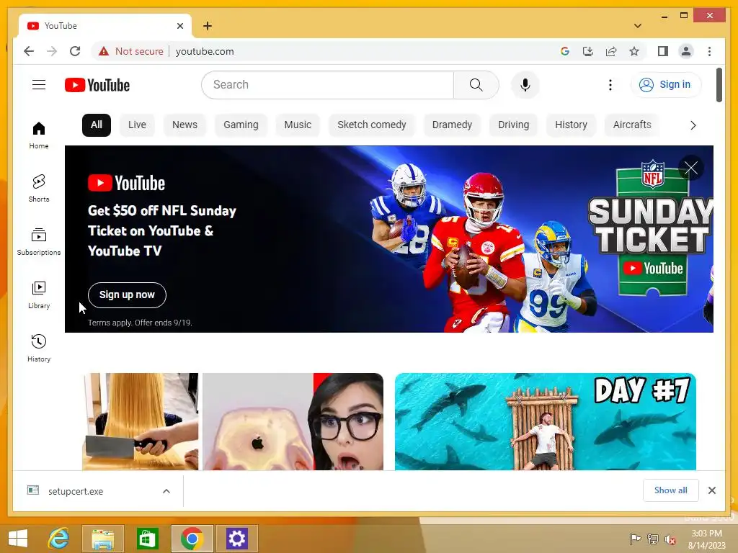Open PC settings gear on taskbar
This screenshot has height=553, width=738.
point(236,539)
